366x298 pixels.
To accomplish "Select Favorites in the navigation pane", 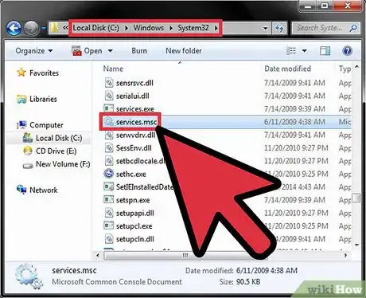I will (x=44, y=73).
